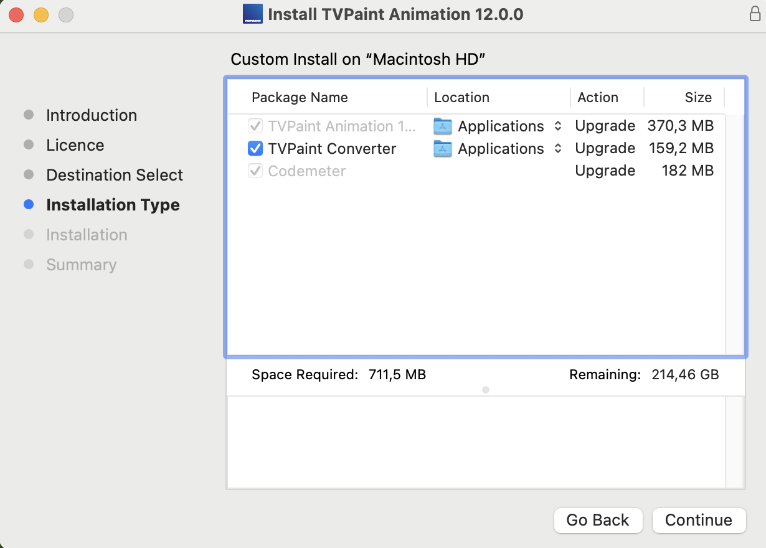Click the package description text area

pyautogui.click(x=476, y=443)
